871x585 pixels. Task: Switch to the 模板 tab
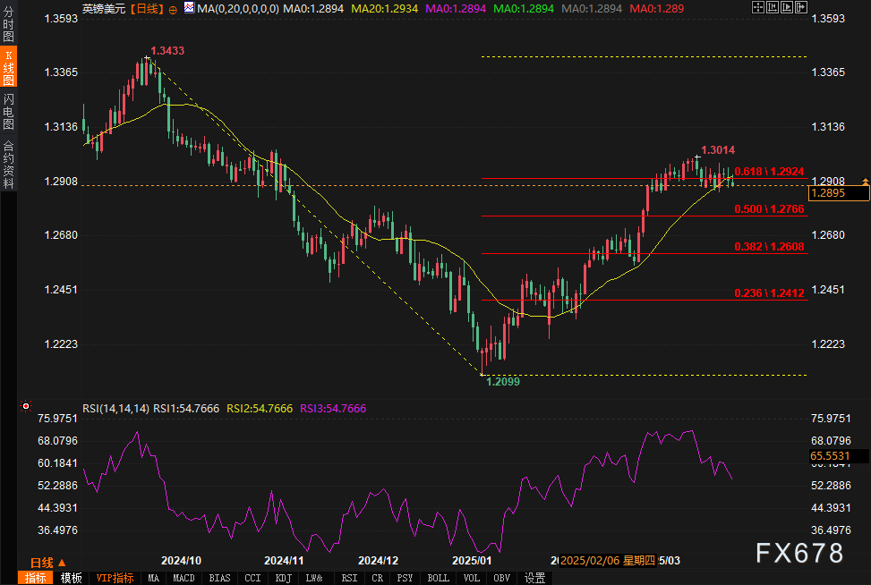pyautogui.click(x=71, y=578)
